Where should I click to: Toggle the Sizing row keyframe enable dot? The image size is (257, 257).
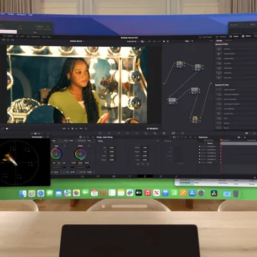pos(199,163)
